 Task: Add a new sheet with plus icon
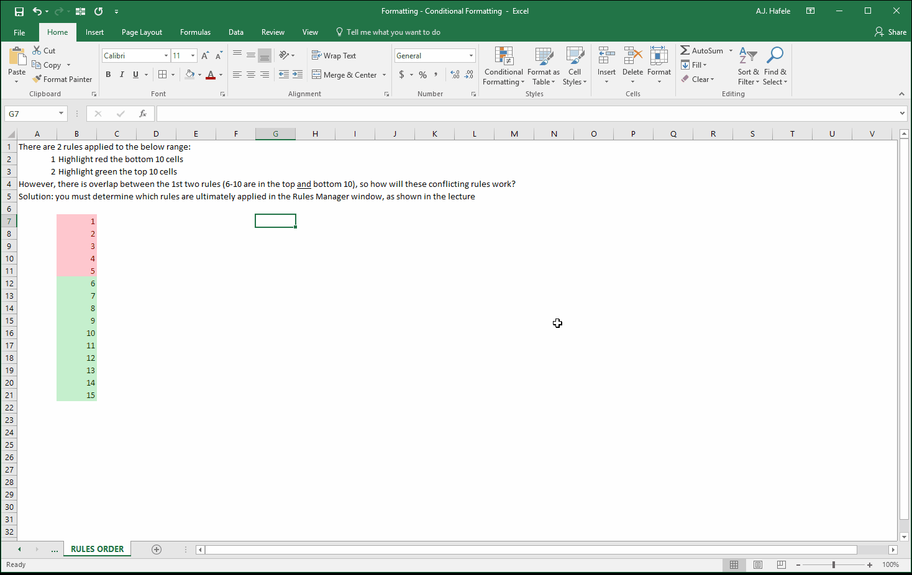(157, 549)
